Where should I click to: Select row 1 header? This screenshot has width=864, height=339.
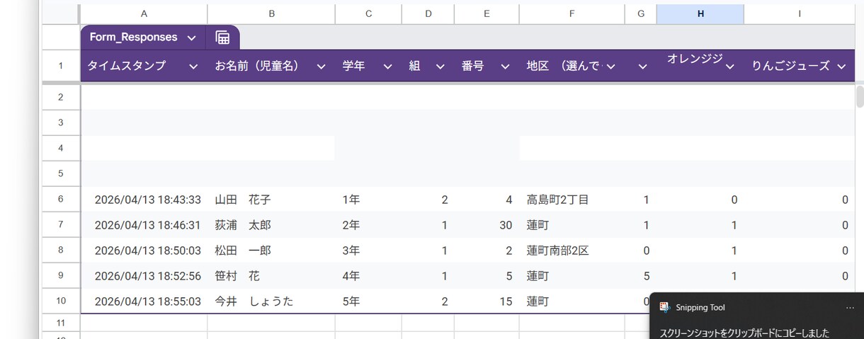coord(60,66)
